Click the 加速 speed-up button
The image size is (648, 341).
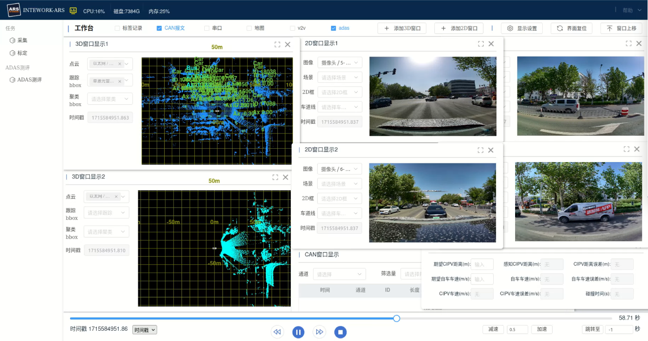click(542, 329)
